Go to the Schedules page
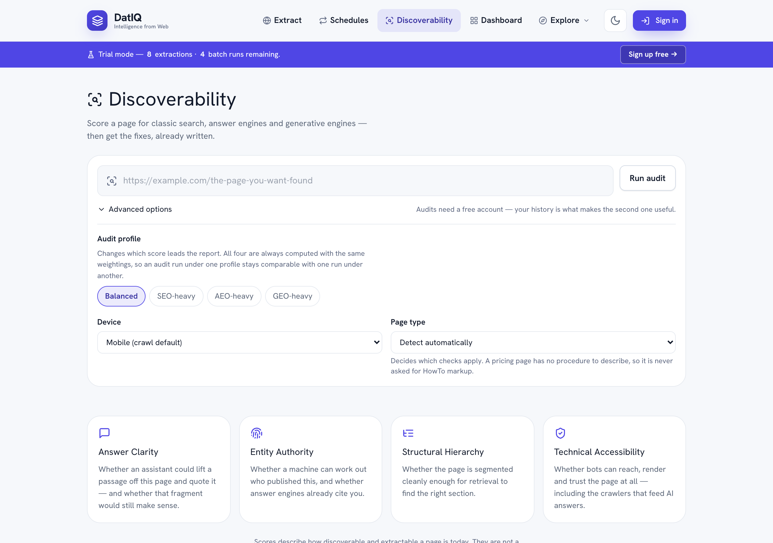This screenshot has height=543, width=773. 344,21
